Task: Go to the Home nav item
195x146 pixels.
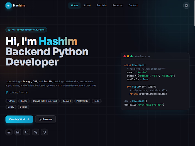Action: tap(74, 6)
